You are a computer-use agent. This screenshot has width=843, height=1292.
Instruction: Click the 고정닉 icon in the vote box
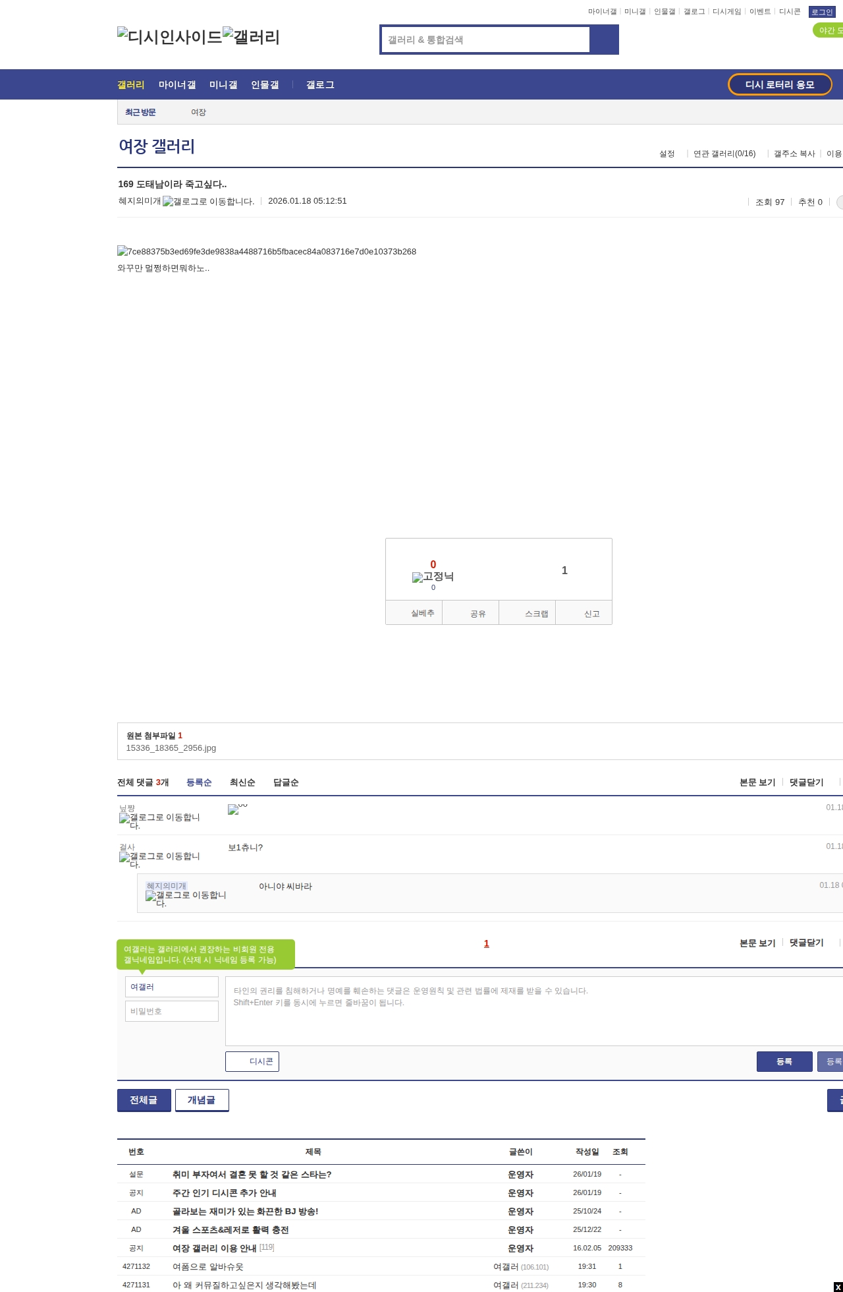click(x=433, y=577)
